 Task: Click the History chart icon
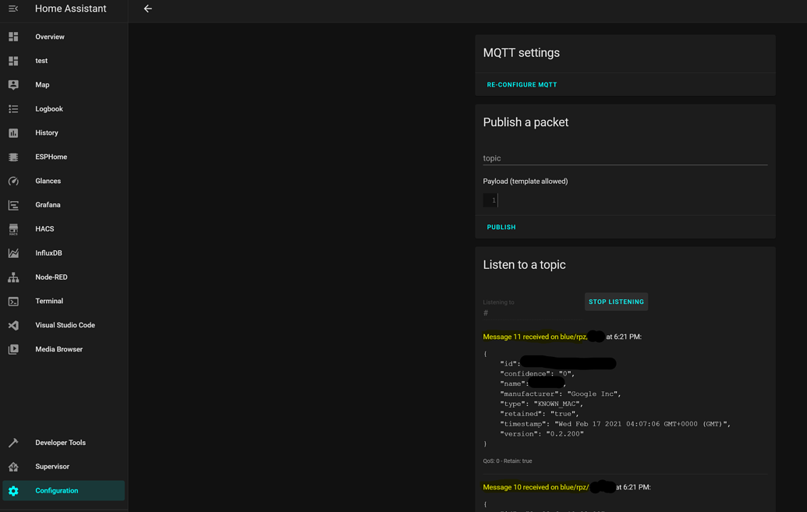(x=13, y=132)
